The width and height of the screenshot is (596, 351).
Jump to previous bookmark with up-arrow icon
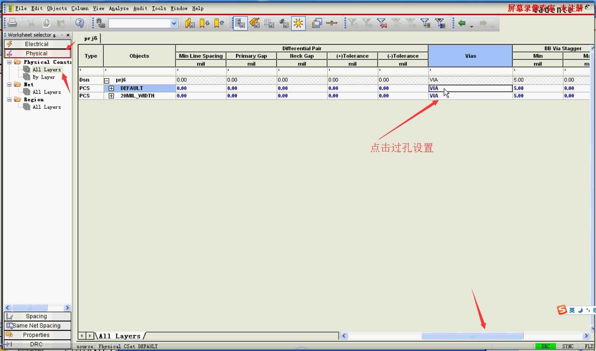click(219, 23)
